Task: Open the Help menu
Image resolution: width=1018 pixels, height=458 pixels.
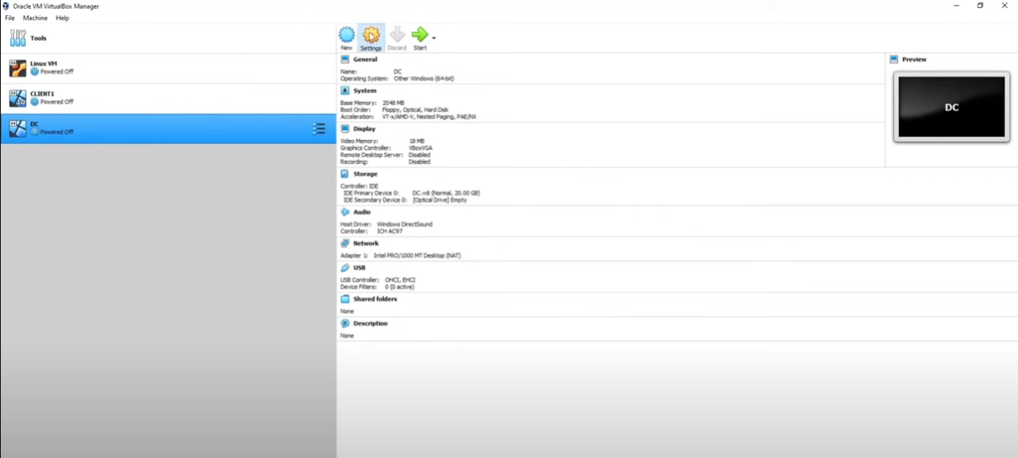Action: 62,18
